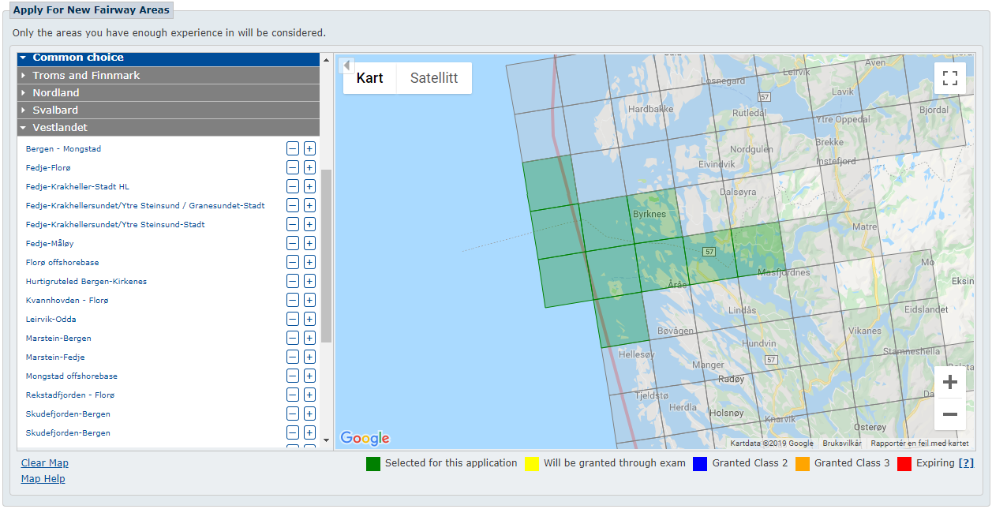The width and height of the screenshot is (992, 509).
Task: Collapse the Vestlandet section
Action: pyautogui.click(x=60, y=127)
